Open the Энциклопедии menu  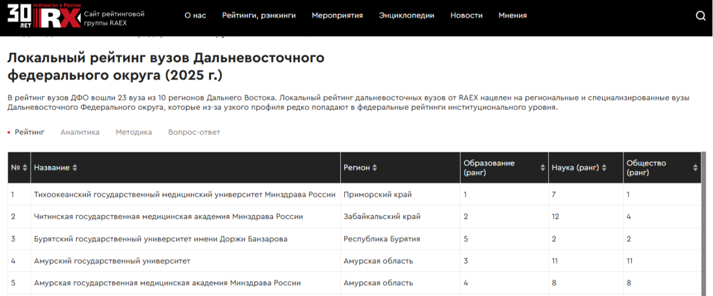[407, 16]
